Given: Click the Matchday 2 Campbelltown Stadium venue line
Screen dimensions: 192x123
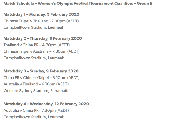Looking at the screenshot, I should 34,58.
